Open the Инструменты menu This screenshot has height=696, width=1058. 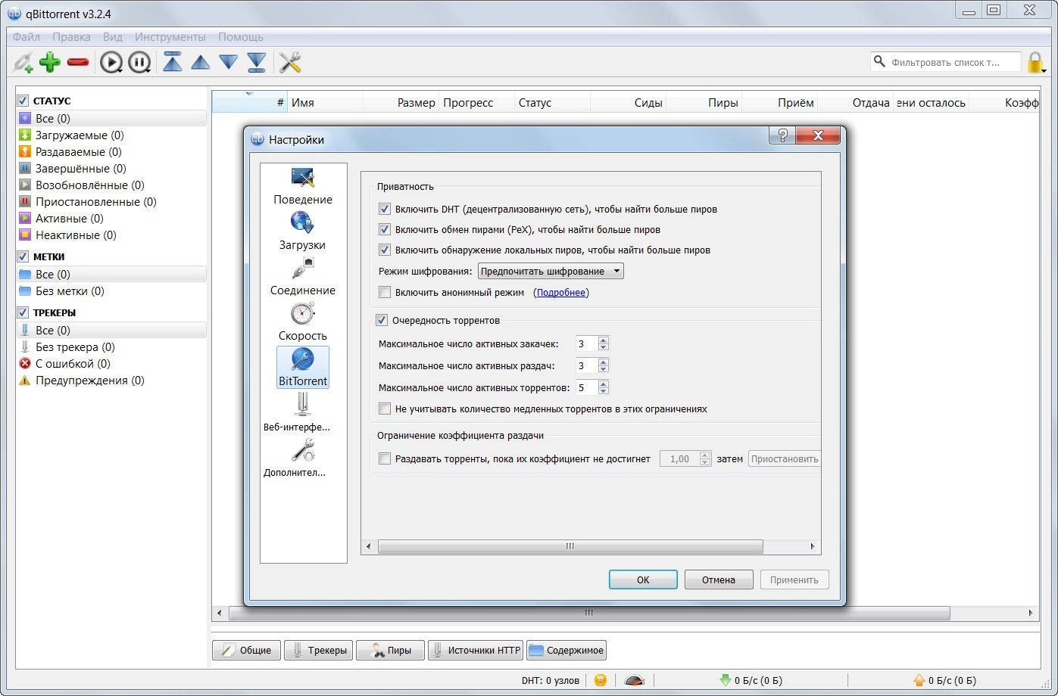(x=170, y=36)
